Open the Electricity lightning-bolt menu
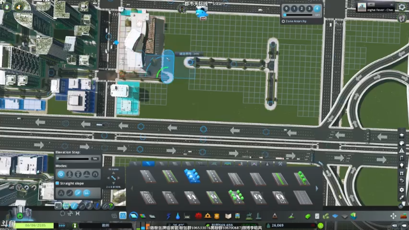Image resolution: width=409 pixels, height=230 pixels. pyautogui.click(x=169, y=216)
